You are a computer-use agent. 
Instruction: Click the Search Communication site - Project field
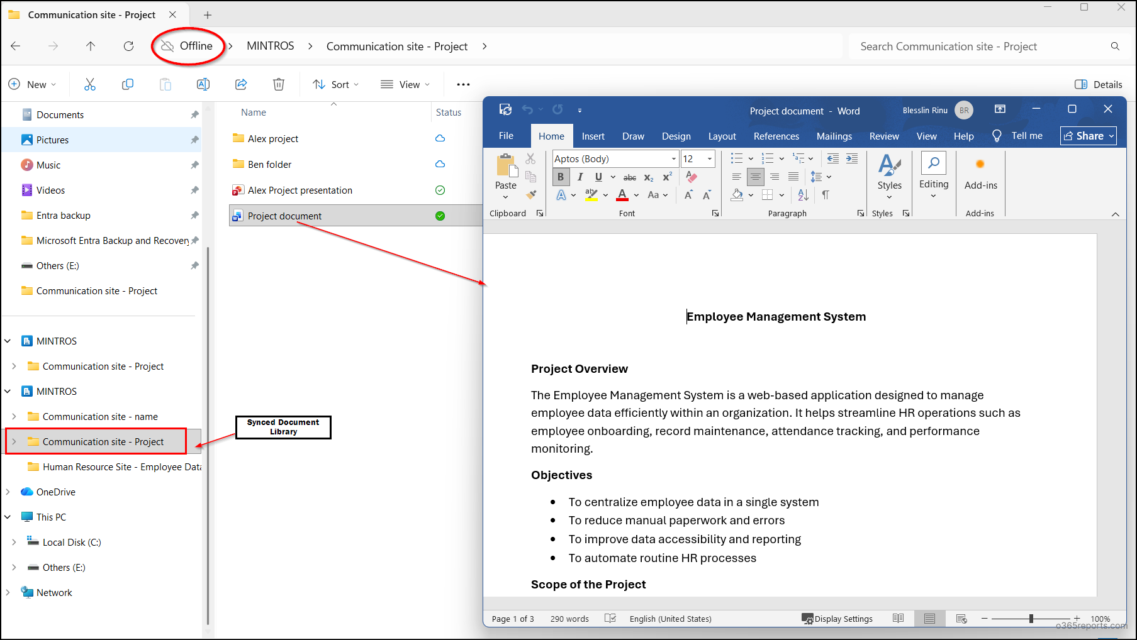975,46
